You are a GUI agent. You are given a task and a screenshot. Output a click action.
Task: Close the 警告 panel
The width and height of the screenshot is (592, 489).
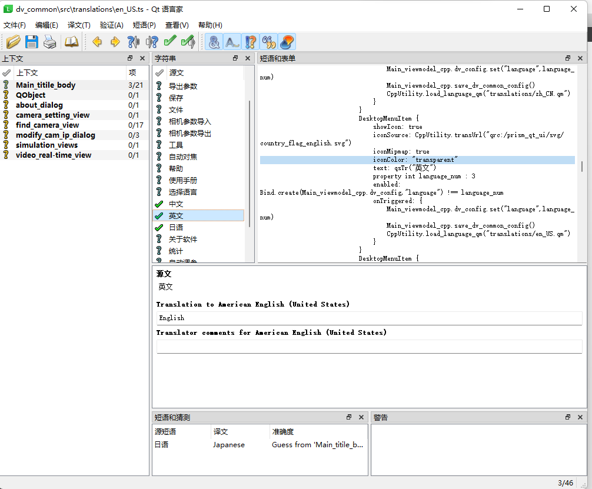pyautogui.click(x=580, y=417)
